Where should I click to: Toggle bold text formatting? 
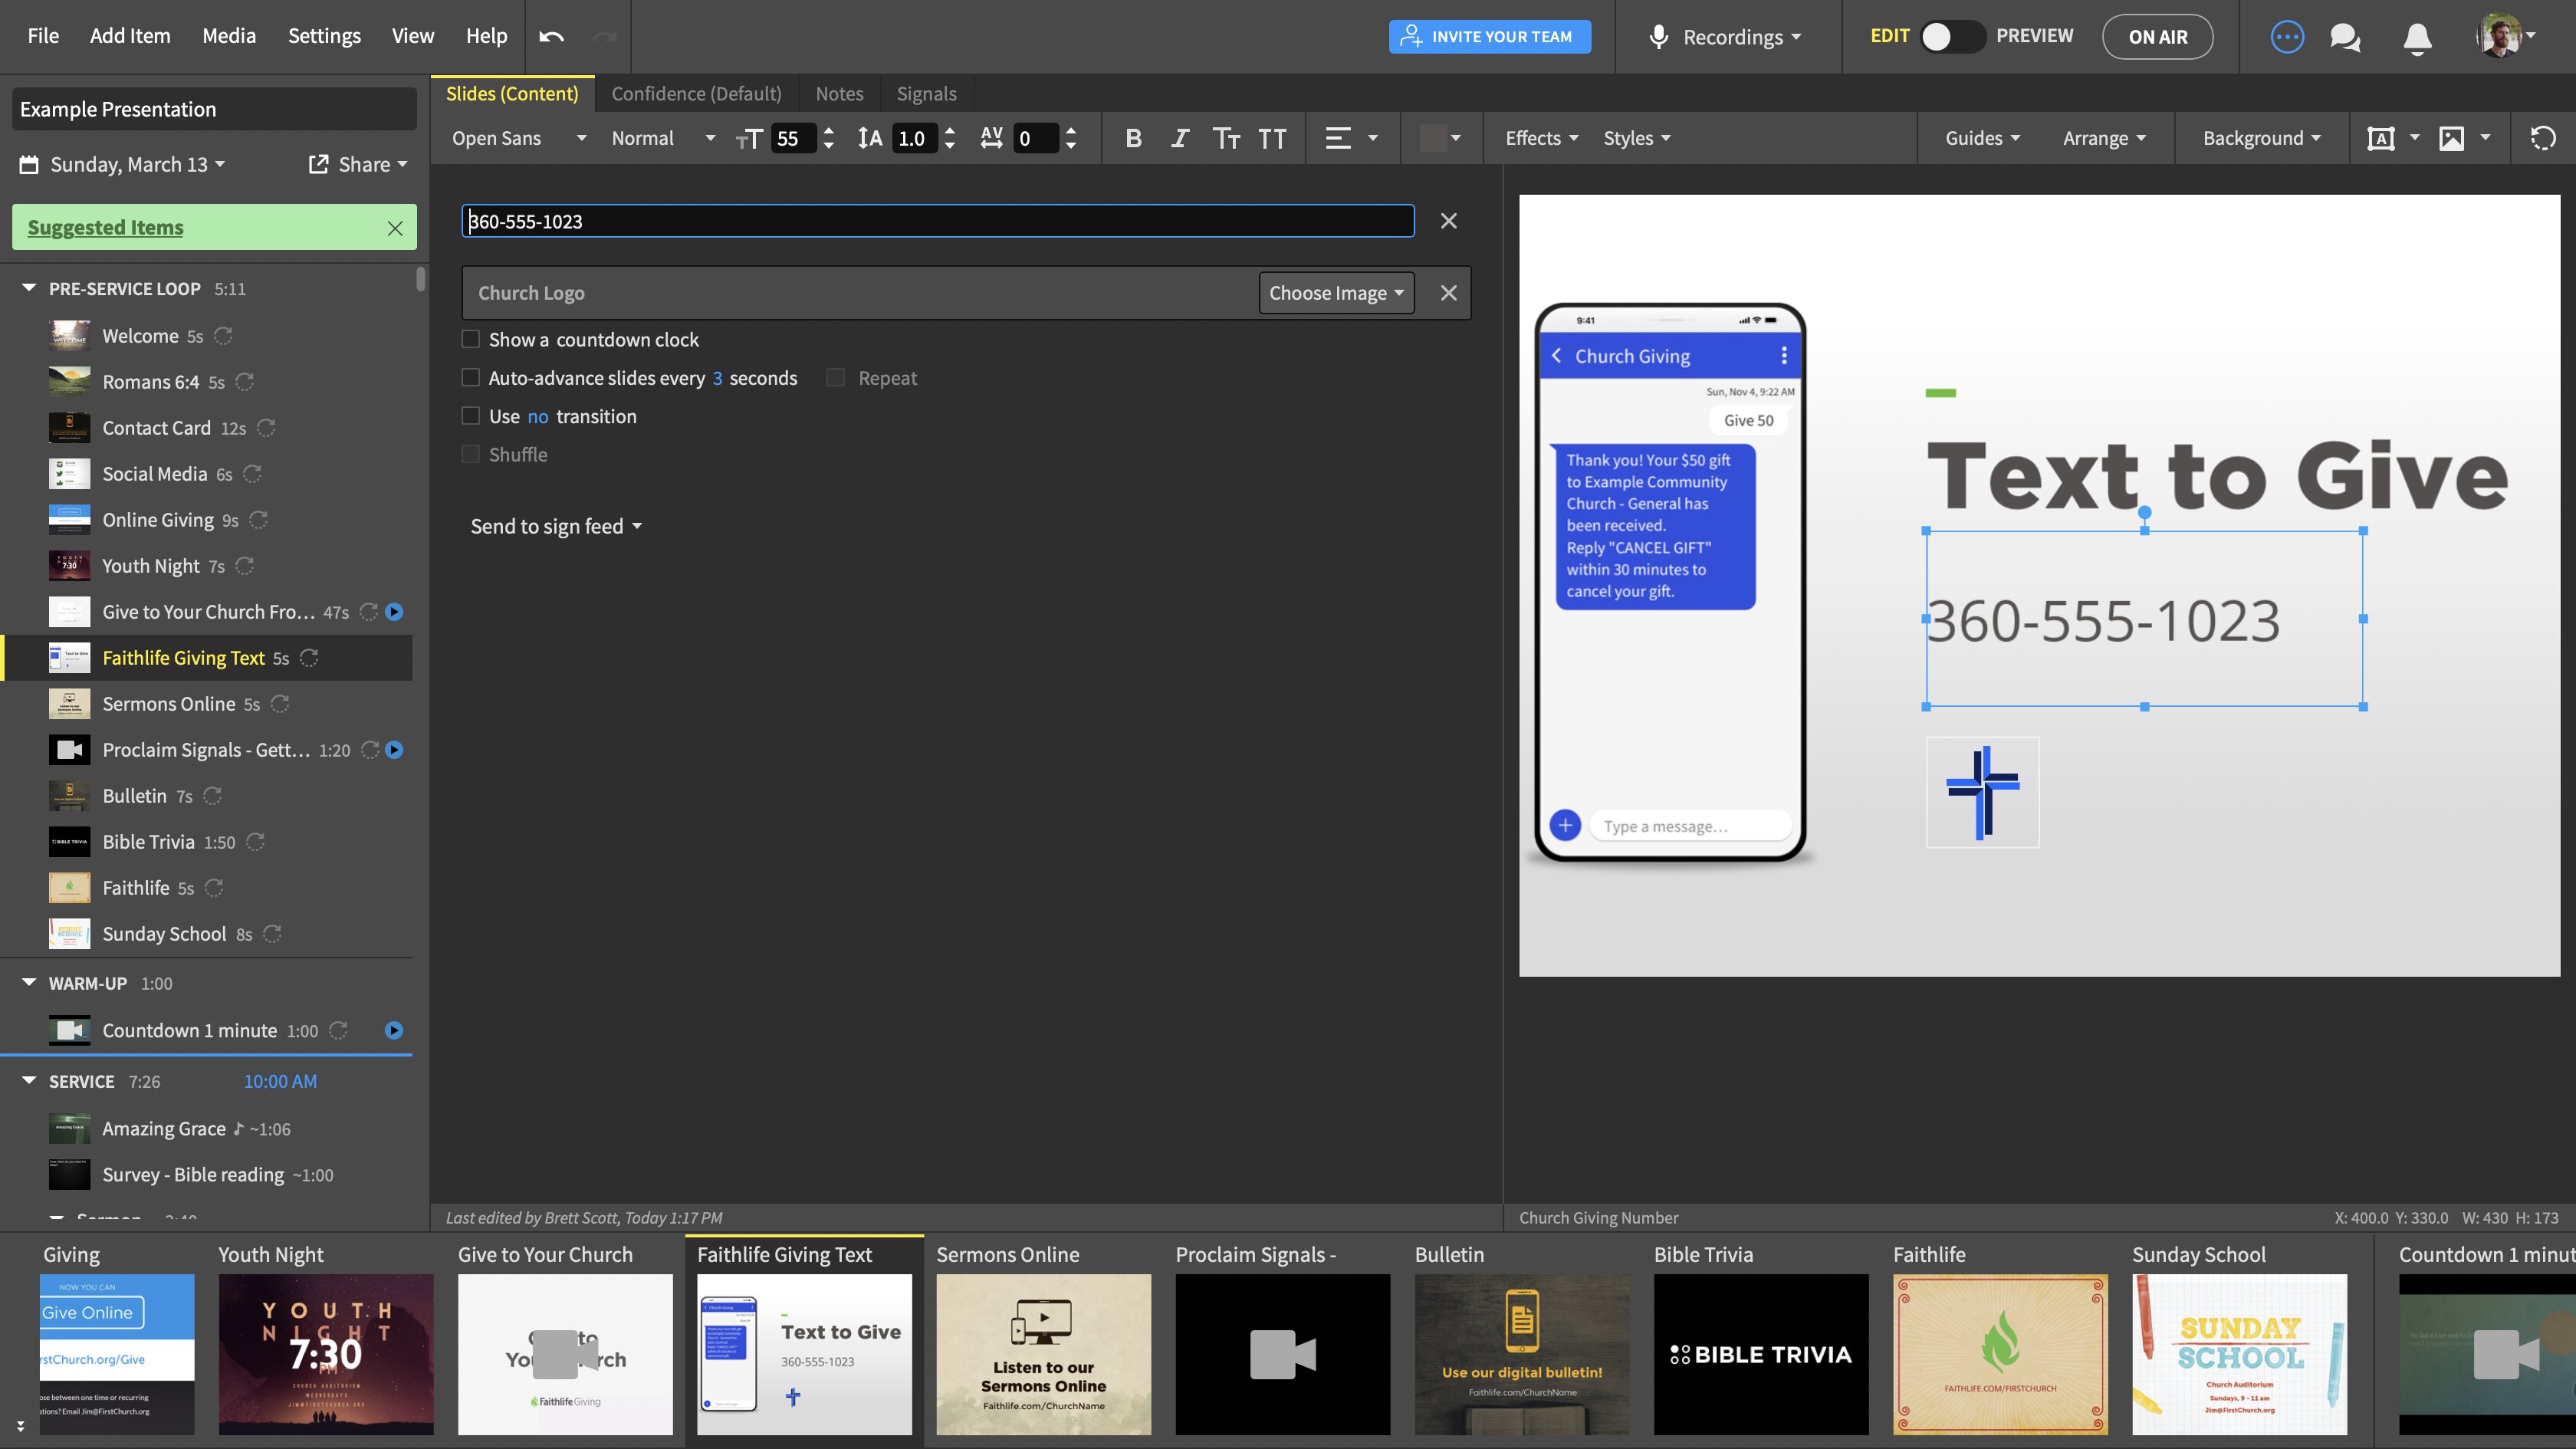pyautogui.click(x=1133, y=138)
